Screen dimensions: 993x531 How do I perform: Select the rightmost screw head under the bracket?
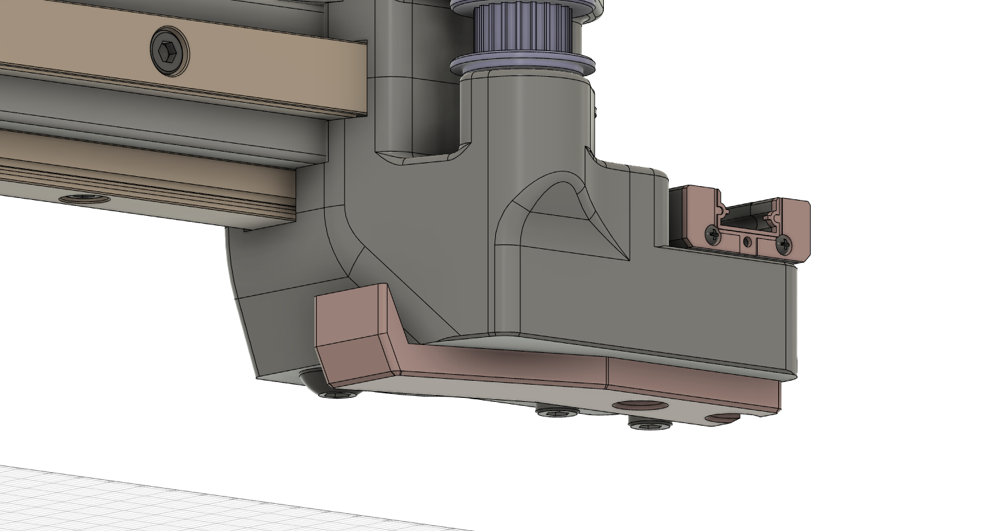click(x=650, y=424)
